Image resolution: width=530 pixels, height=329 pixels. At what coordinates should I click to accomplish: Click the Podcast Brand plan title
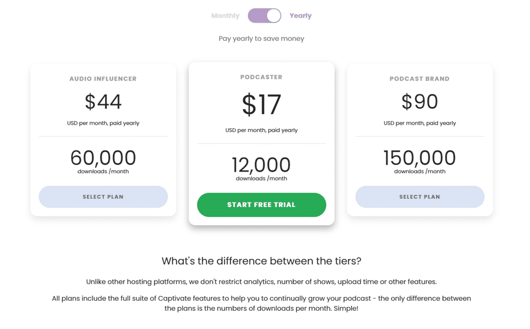[x=420, y=78]
